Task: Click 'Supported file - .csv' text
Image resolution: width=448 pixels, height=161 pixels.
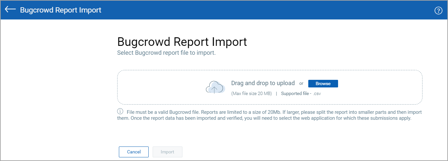Action: coord(301,93)
